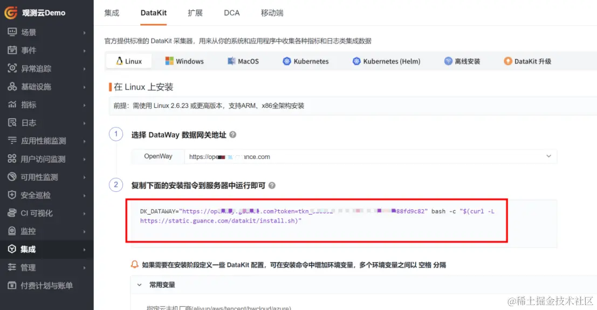This screenshot has height=310, width=597.
Task: Click the 指标 chart icon
Action: (12, 105)
